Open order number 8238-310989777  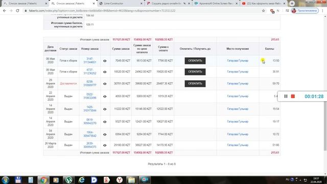[x=90, y=83]
